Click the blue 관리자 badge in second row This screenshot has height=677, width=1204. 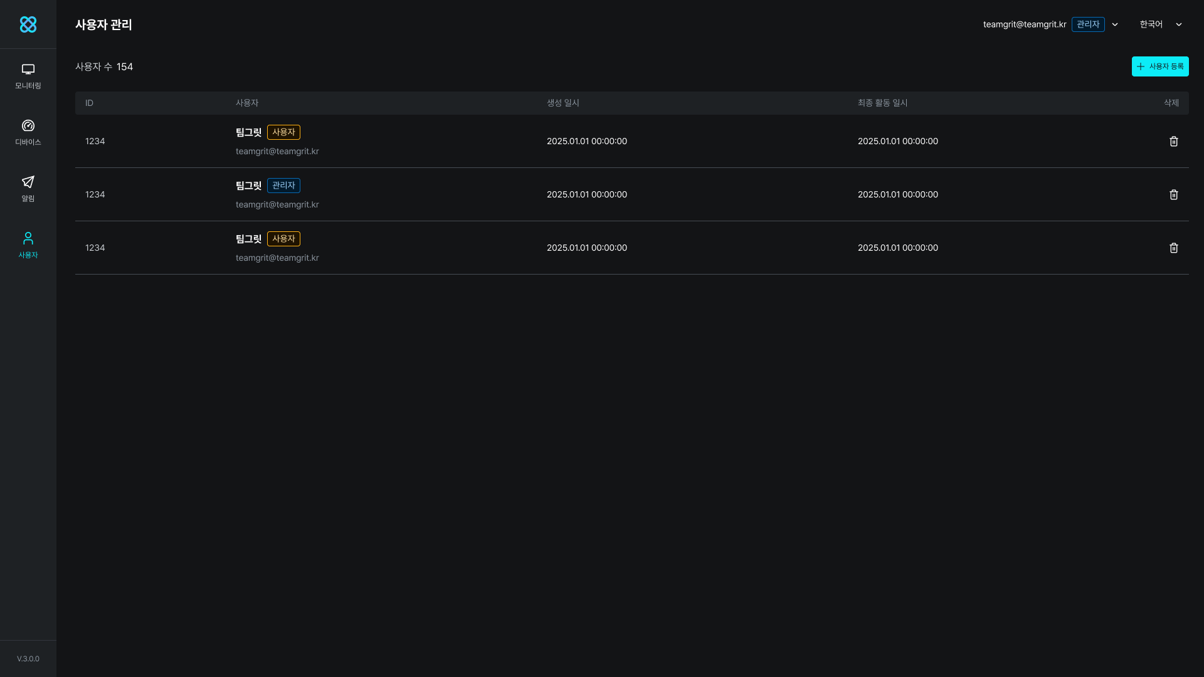(283, 186)
